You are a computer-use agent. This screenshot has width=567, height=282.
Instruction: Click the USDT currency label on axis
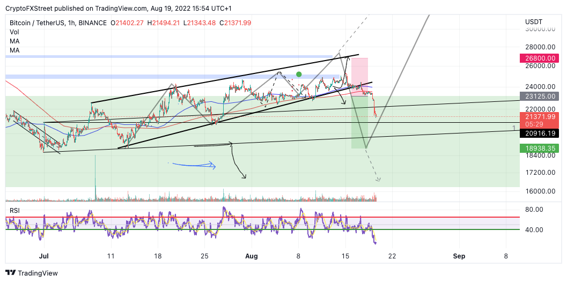(x=534, y=21)
